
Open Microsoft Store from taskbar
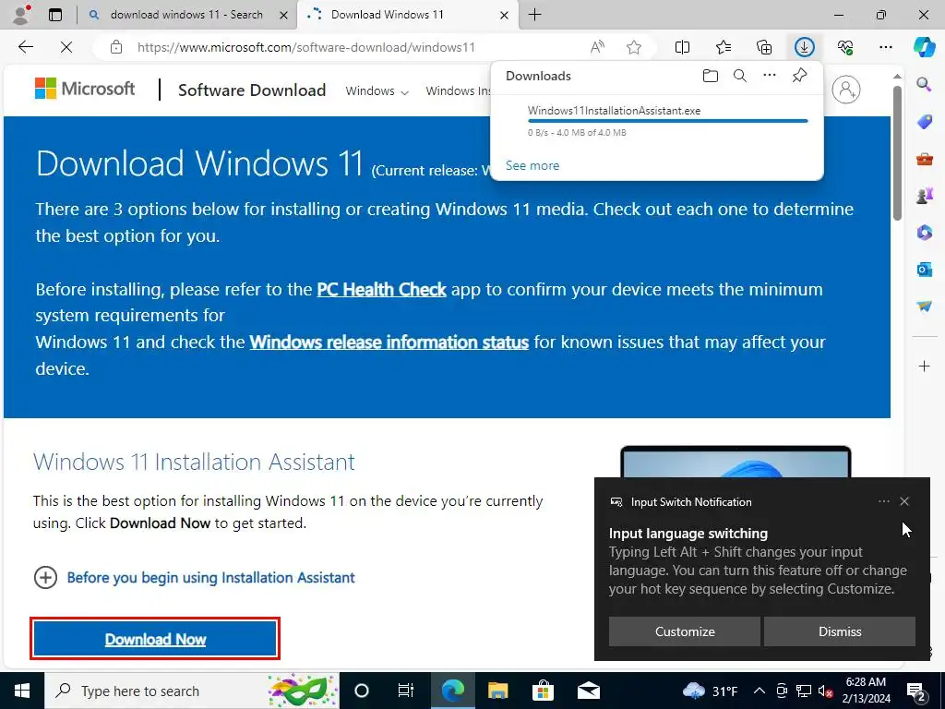pyautogui.click(x=543, y=691)
